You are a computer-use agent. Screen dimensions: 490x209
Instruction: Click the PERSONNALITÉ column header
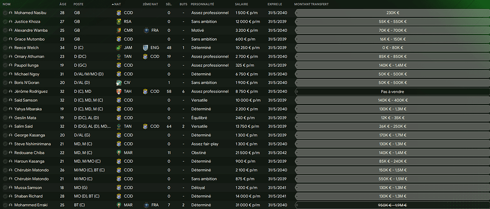[x=202, y=4]
